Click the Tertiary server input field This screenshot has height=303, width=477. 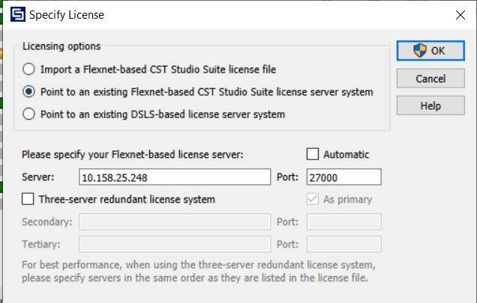pos(174,245)
